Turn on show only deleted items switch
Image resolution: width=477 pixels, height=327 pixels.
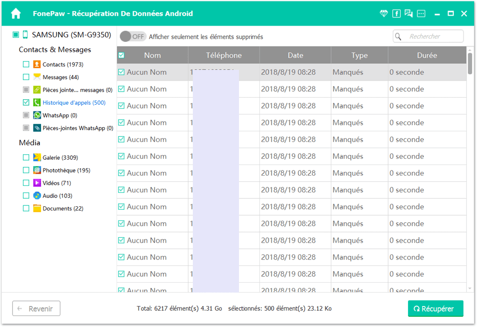(x=133, y=36)
